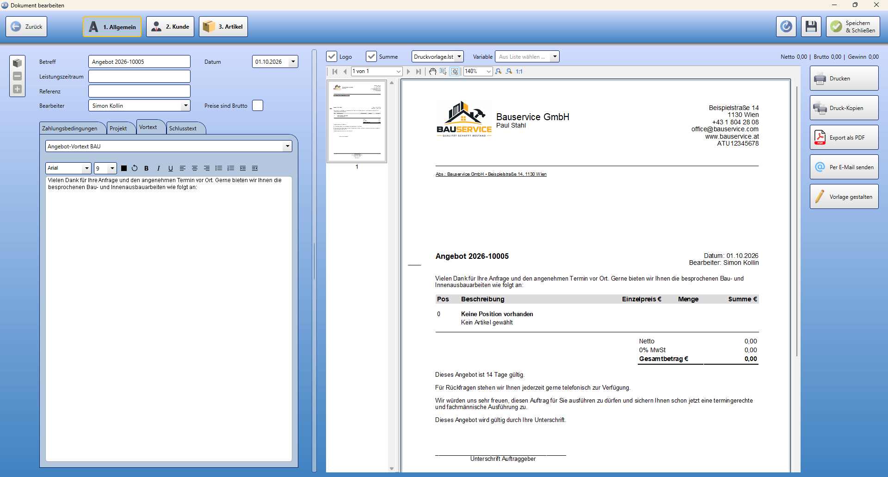Screen dimensions: 888x477
Task: Reset text formatting with the circular arrow
Action: tap(135, 168)
